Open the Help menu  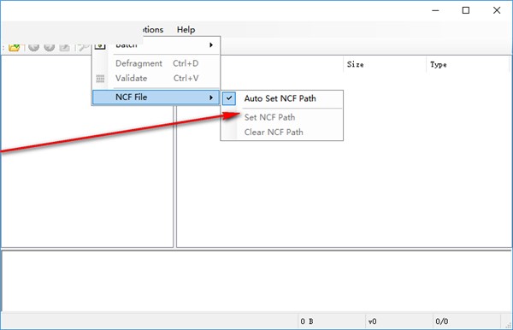point(186,29)
